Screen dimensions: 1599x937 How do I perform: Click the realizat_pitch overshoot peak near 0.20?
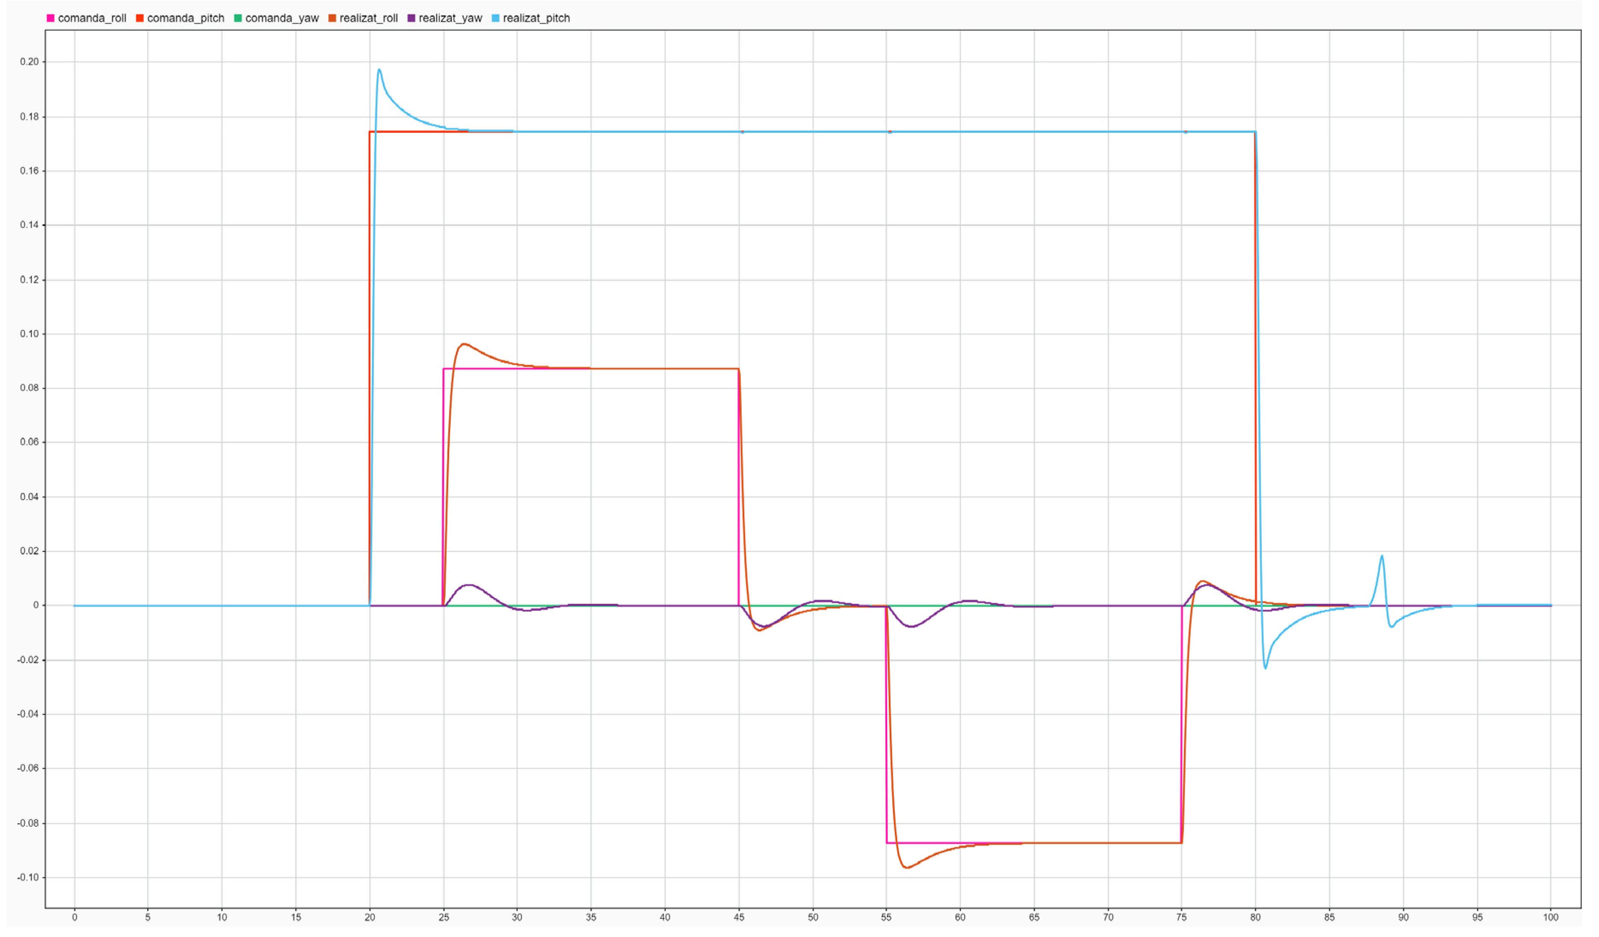[379, 70]
